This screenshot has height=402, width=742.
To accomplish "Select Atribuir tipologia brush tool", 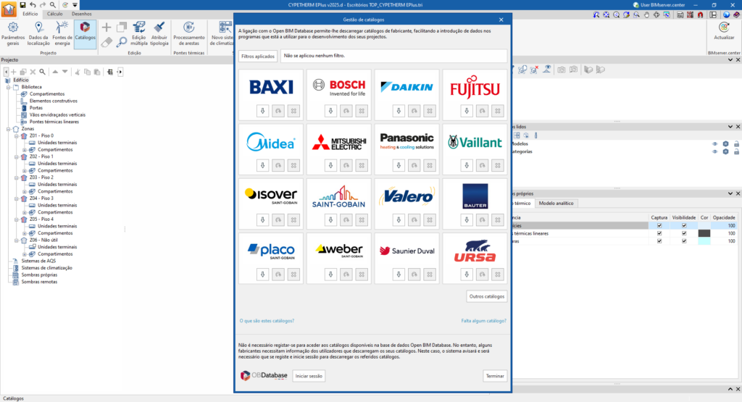I will point(159,33).
